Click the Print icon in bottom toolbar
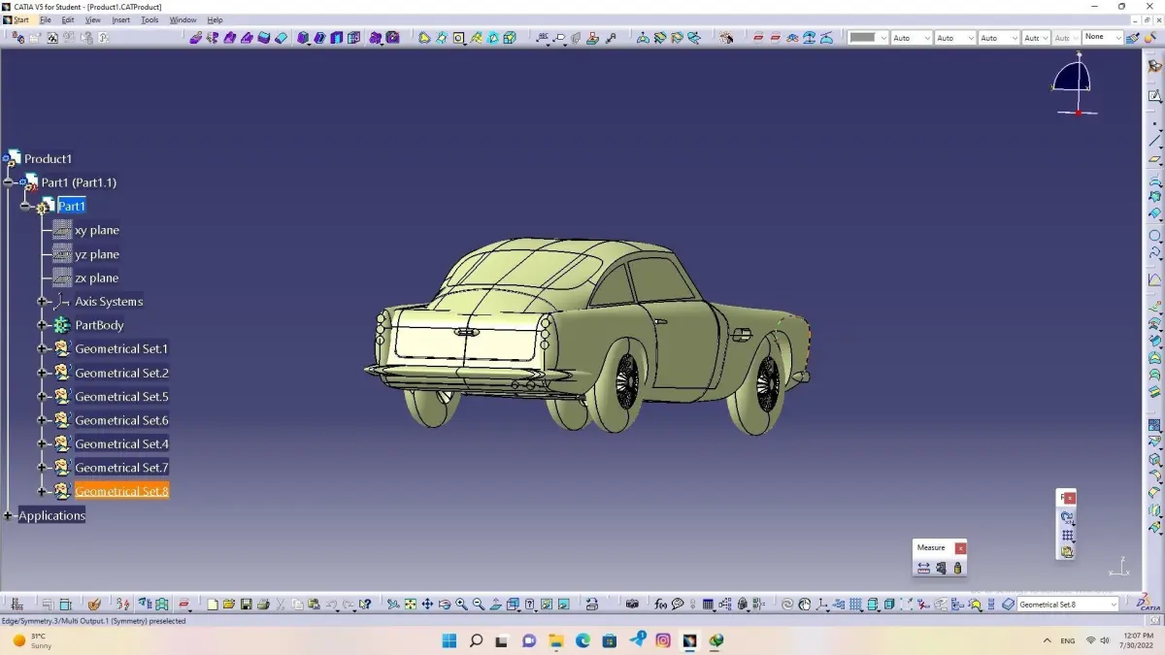The width and height of the screenshot is (1165, 655). click(263, 604)
